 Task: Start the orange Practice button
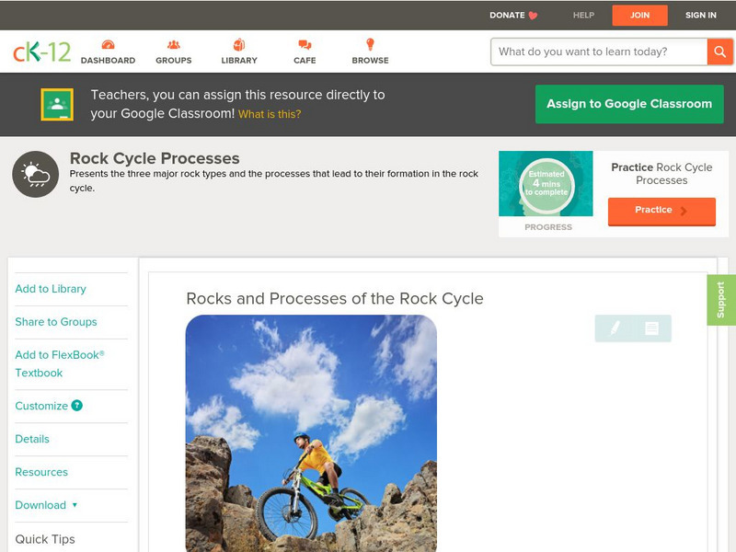pos(661,211)
